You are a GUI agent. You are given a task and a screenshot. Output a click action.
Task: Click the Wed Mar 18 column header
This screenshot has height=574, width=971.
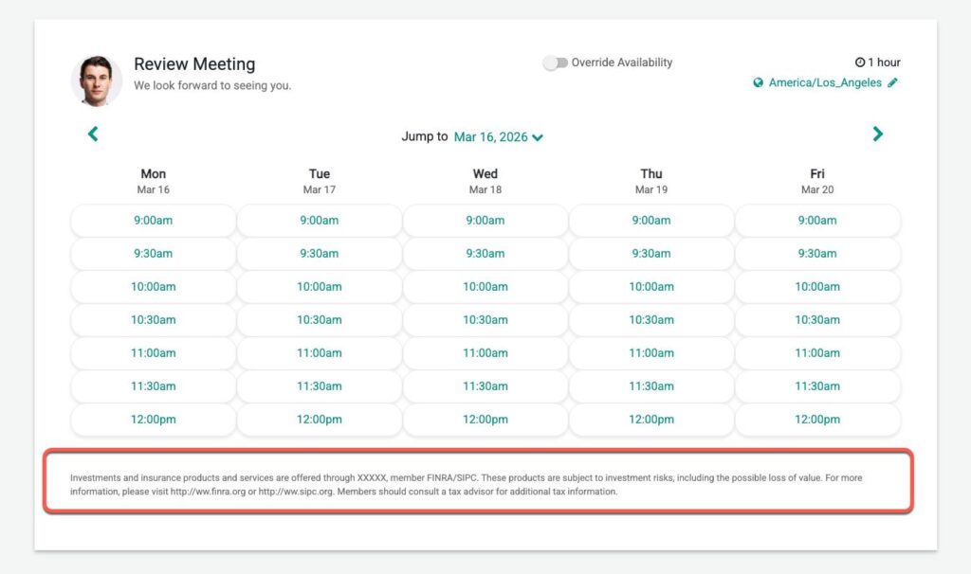pos(485,181)
